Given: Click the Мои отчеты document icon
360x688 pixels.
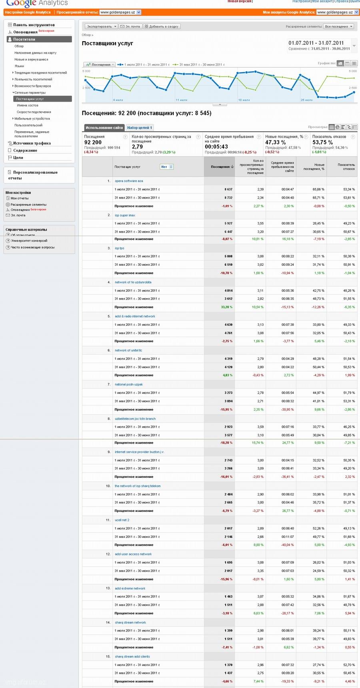Looking at the screenshot, I should pyautogui.click(x=8, y=198).
